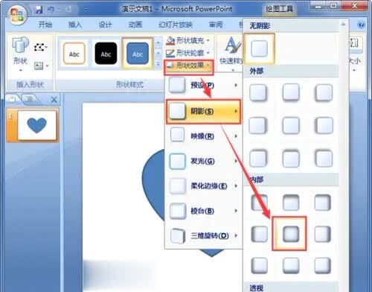Select the red-highlighted inner shadow preset
The width and height of the screenshot is (372, 292).
(289, 233)
